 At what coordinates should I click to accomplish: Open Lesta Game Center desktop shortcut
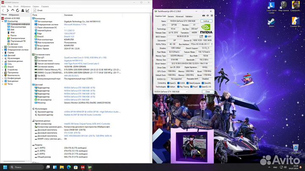point(272,8)
